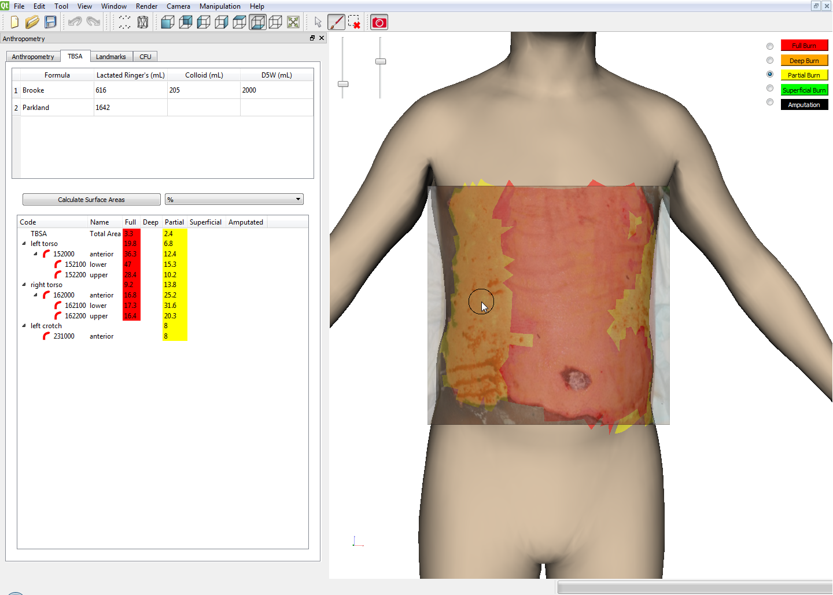The height and width of the screenshot is (595, 833).
Task: Collapse the right torso tree node
Action: coord(24,285)
